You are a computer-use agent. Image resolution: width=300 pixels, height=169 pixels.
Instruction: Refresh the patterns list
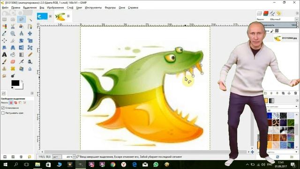(277, 157)
